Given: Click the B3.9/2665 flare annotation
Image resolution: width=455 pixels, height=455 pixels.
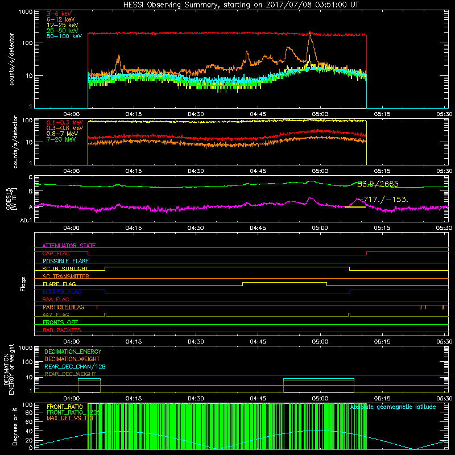Looking at the screenshot, I should (x=378, y=184).
